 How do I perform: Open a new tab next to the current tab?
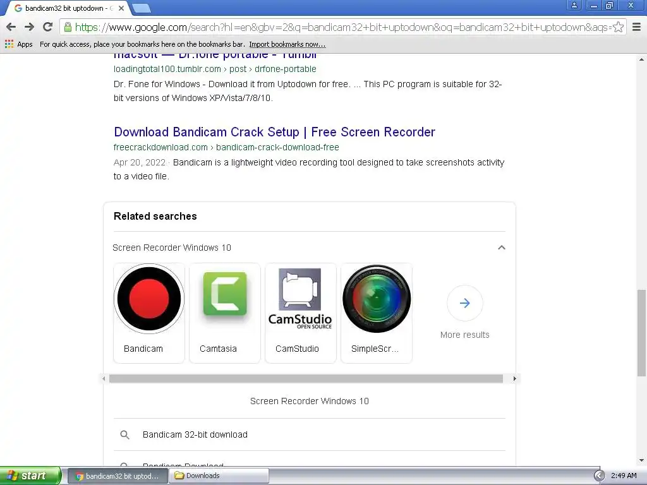(x=142, y=8)
